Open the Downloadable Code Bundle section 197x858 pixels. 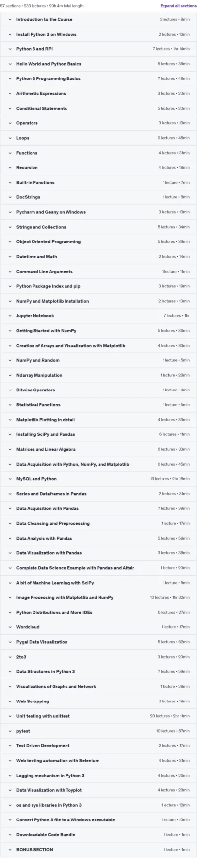(x=98, y=834)
